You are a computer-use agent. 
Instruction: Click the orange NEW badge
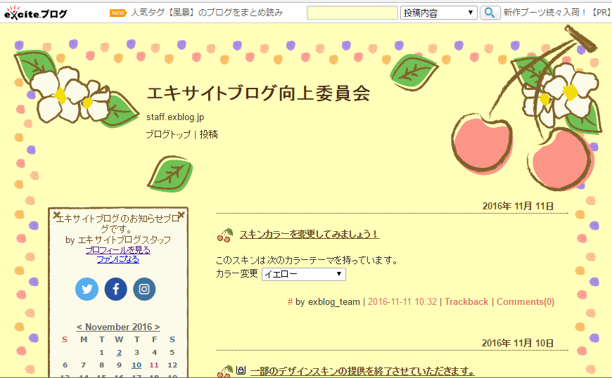tap(118, 13)
